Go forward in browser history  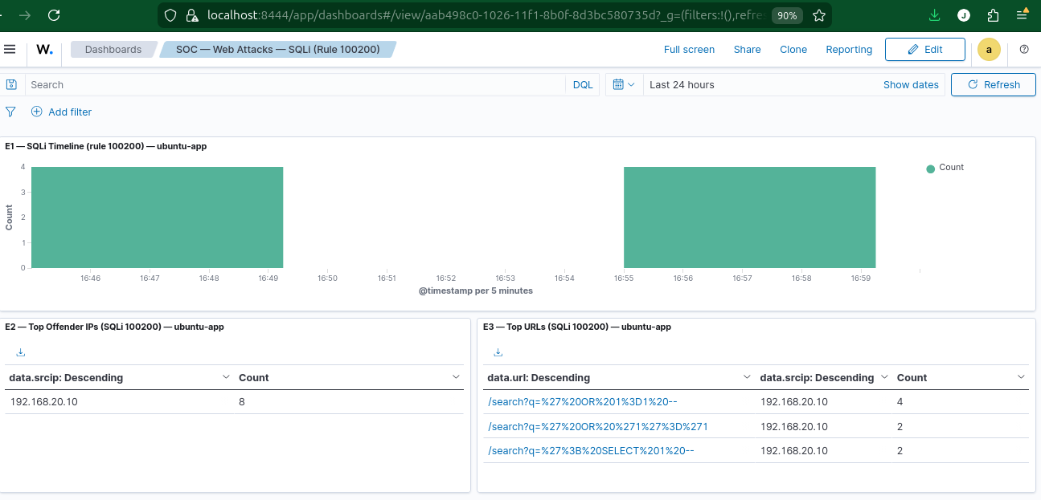(x=25, y=15)
